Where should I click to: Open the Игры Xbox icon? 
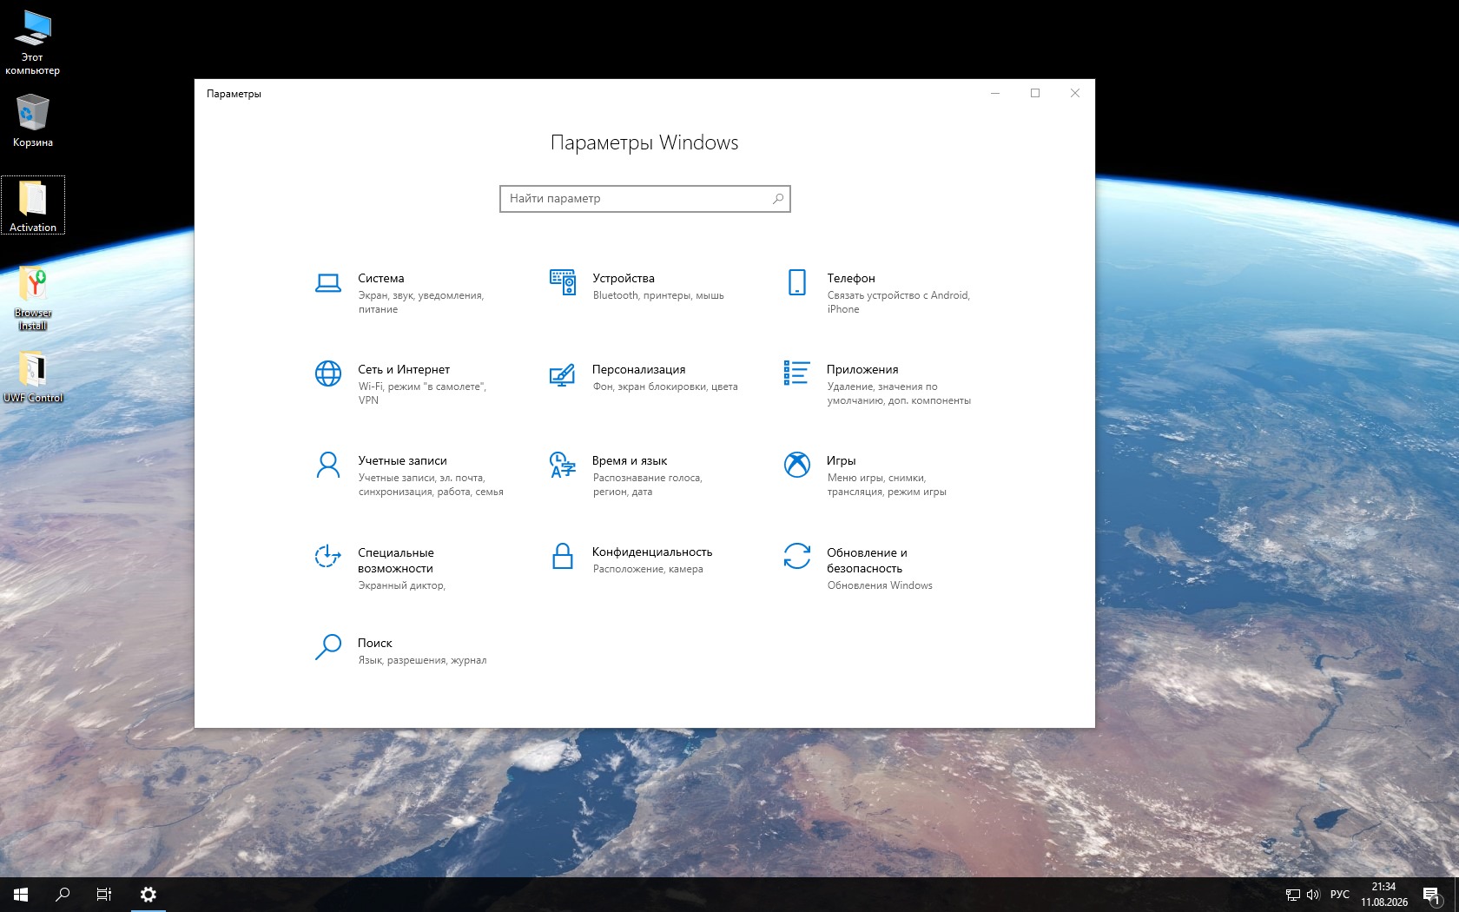pyautogui.click(x=797, y=465)
